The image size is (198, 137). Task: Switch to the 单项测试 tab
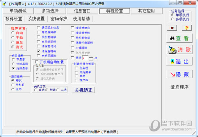pos(18,11)
